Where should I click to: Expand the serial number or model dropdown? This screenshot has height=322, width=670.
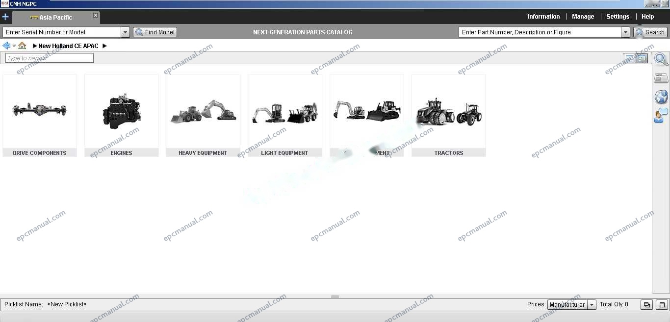click(125, 32)
